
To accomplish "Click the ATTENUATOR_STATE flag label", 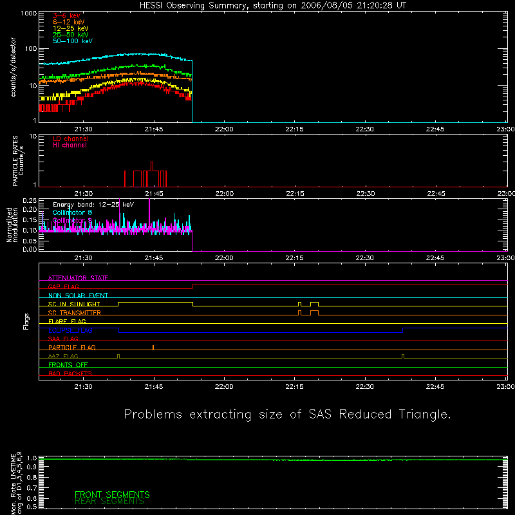I will click(x=78, y=278).
